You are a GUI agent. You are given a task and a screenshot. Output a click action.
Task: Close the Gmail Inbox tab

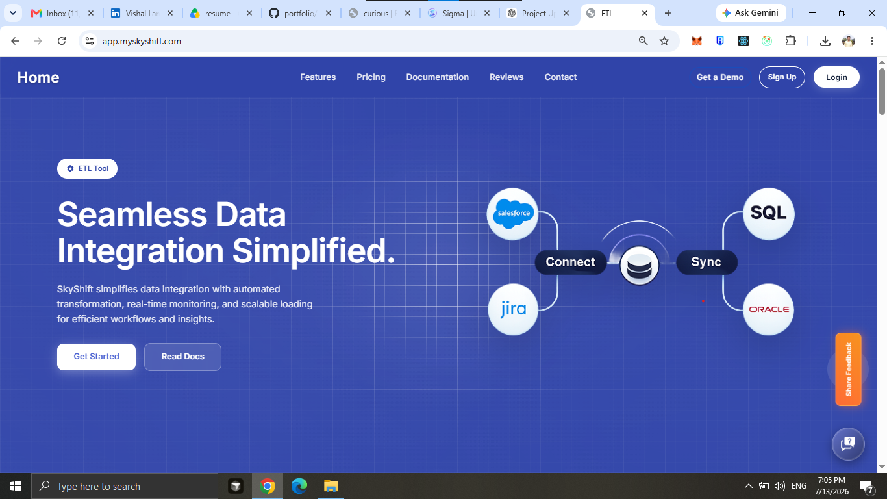(x=90, y=13)
